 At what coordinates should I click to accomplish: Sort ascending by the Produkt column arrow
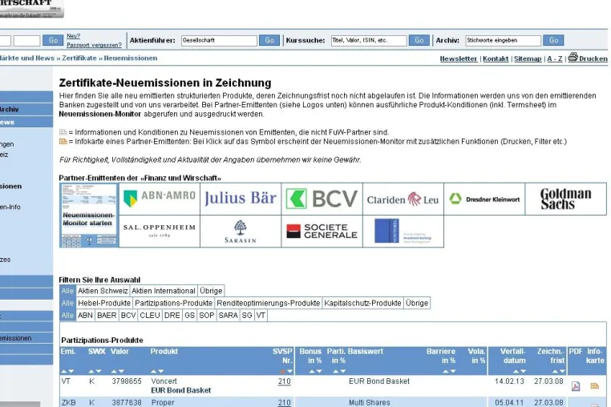point(153,371)
